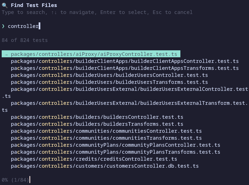Select builderClientAppsController.test.ts file
This screenshot has height=185, width=249.
(125, 61)
